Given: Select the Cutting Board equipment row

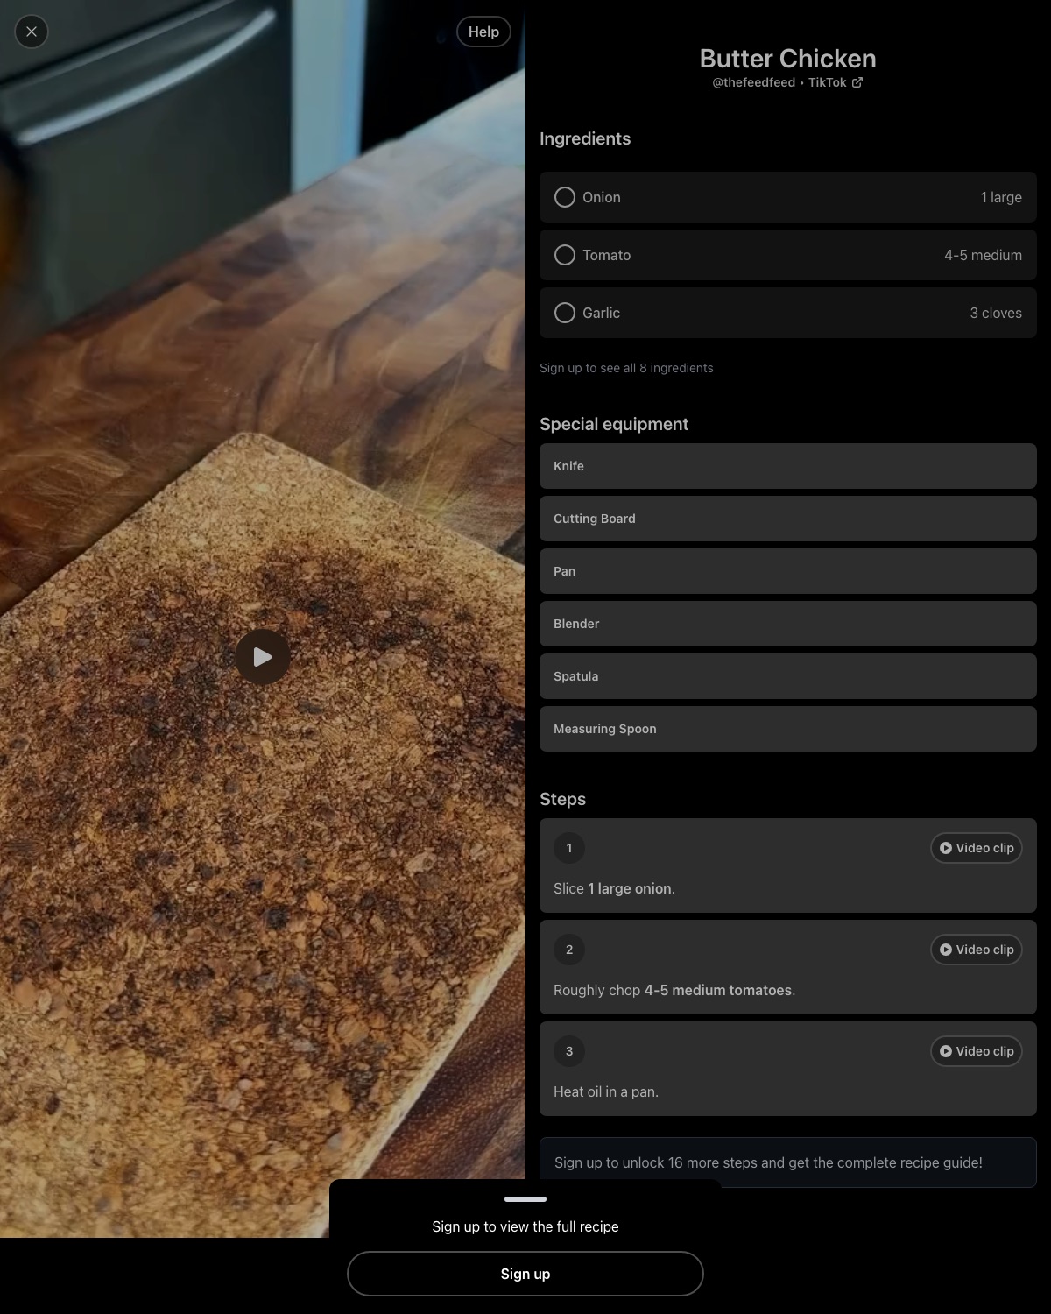Looking at the screenshot, I should [788, 519].
